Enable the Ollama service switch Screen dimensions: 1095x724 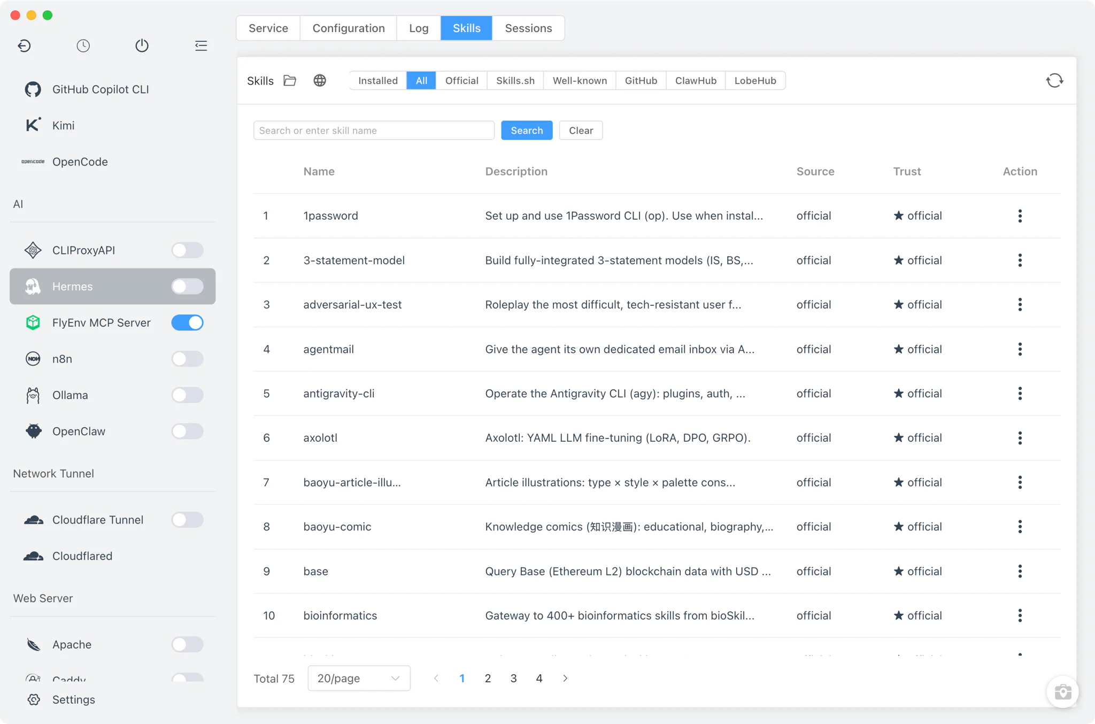coord(187,395)
